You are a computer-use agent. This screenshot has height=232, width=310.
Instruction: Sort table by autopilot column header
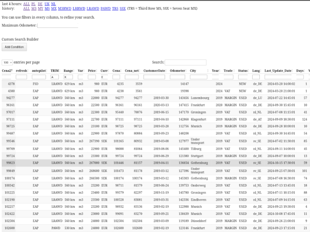39,71
